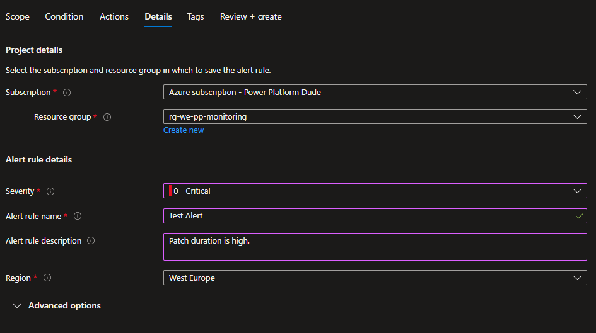Viewport: 596px width, 333px height.
Task: Click the info icon beside Region
Action: tap(47, 278)
